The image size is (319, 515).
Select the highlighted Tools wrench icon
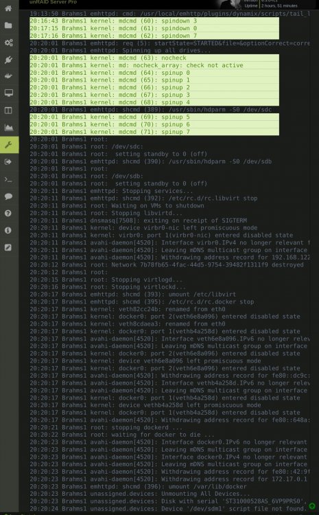[9, 145]
